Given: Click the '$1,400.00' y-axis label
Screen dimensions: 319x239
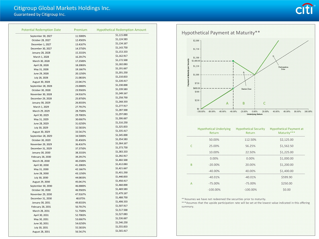Looking at the screenshot, I should (x=196, y=61).
